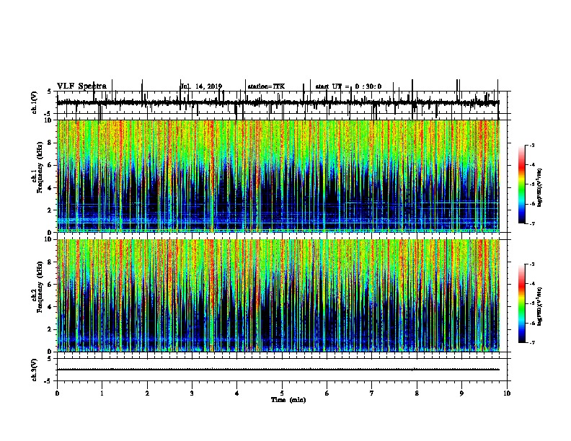Viewport: 571px width, 441px height.
Task: Click the ch.3 voltage waveform trace
Action: point(278,370)
